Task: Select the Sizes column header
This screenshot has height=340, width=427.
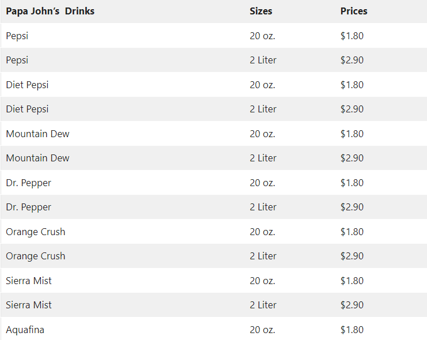Action: pos(261,11)
